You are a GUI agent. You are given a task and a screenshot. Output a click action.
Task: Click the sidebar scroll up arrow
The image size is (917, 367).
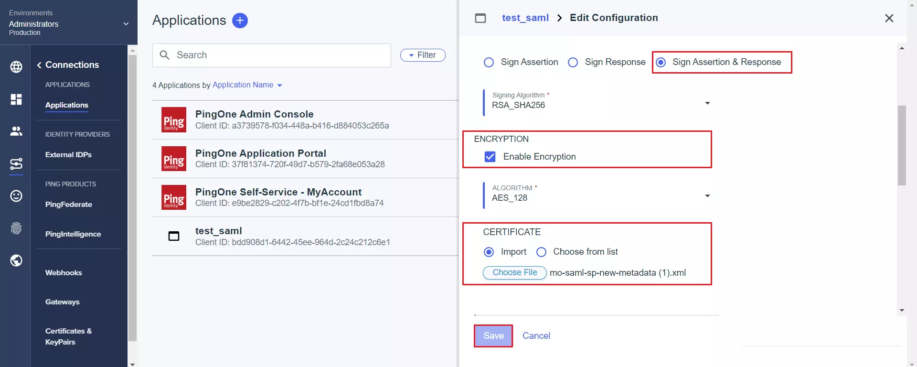[132, 50]
